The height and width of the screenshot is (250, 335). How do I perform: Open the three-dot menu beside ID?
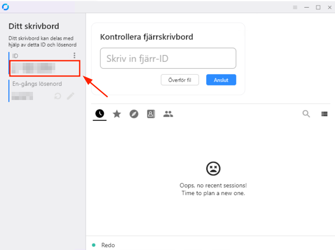75,56
